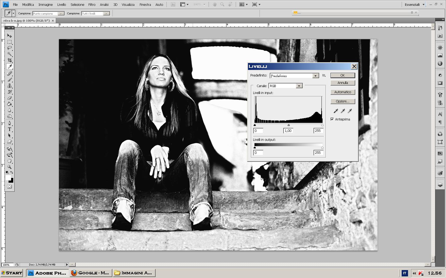This screenshot has width=446, height=278.
Task: Open the Google Firefox taskbar item
Action: click(x=91, y=273)
